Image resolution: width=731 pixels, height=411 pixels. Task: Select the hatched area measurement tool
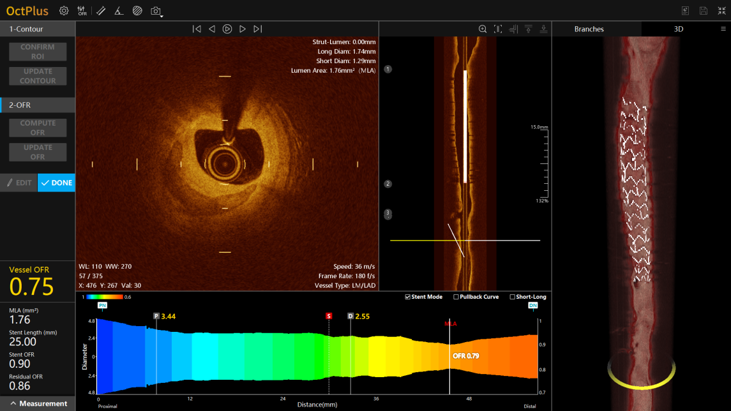(x=137, y=11)
